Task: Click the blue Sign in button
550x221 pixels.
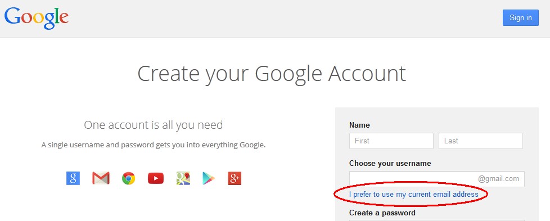Action: tap(521, 17)
